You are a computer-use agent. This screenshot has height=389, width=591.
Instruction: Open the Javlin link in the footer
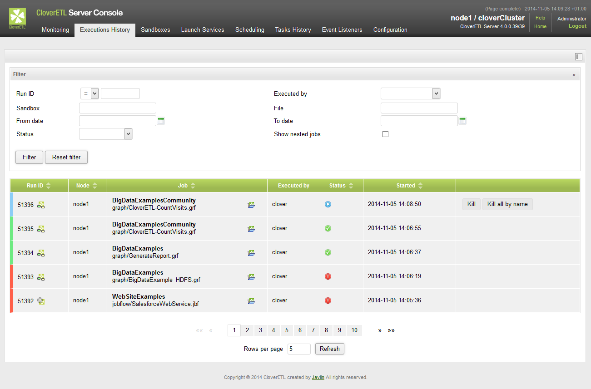[318, 377]
